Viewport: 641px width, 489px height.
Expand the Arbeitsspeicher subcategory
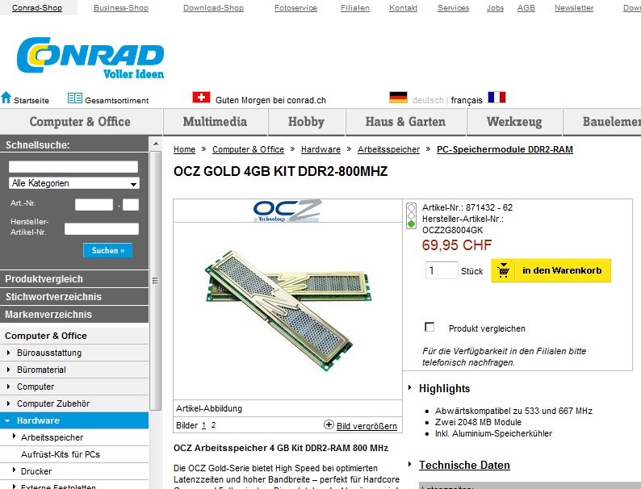[x=14, y=437]
